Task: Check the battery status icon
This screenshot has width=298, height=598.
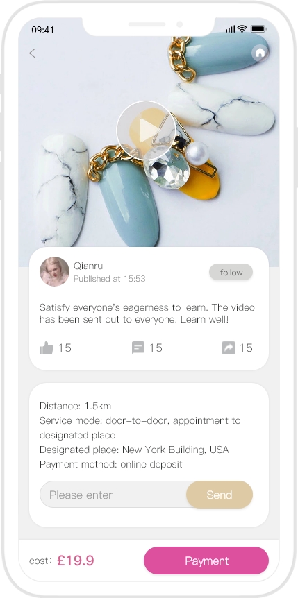Action: click(258, 29)
